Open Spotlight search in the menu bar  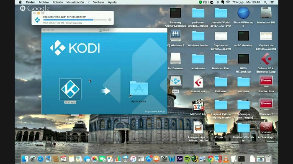point(265,2)
